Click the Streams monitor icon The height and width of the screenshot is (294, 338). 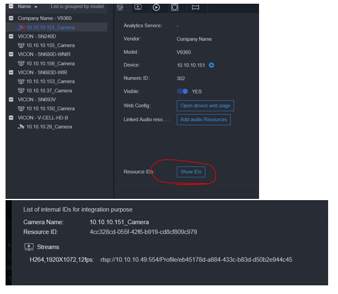coord(29,246)
